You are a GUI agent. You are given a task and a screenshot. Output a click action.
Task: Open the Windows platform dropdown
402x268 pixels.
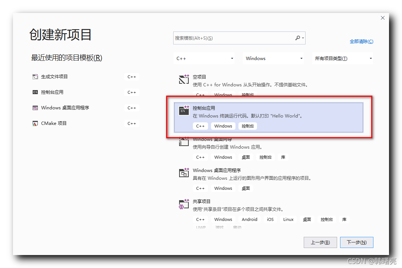click(x=273, y=58)
